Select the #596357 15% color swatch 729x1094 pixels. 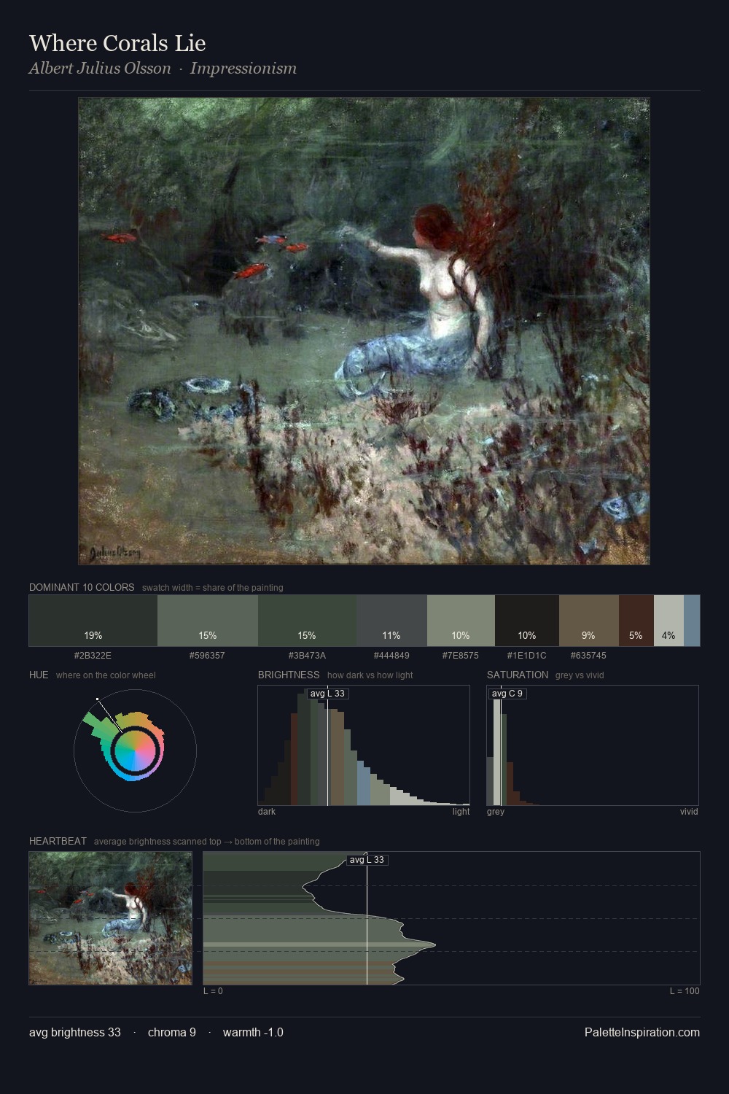click(x=208, y=621)
